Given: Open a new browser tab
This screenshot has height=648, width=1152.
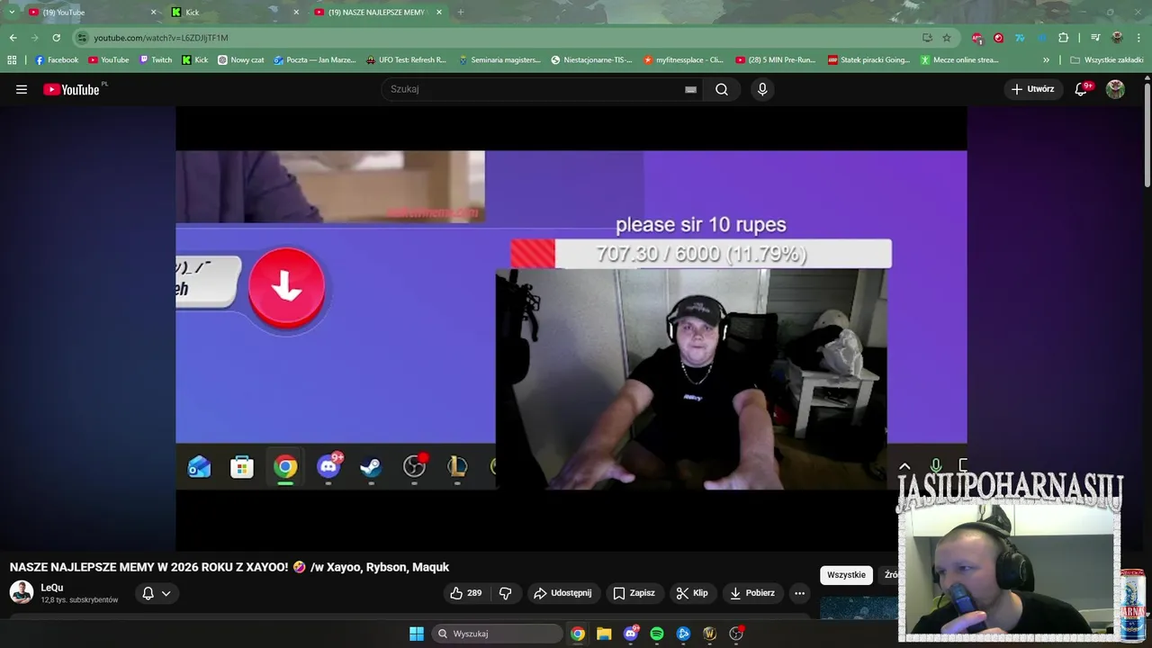Looking at the screenshot, I should [x=461, y=12].
